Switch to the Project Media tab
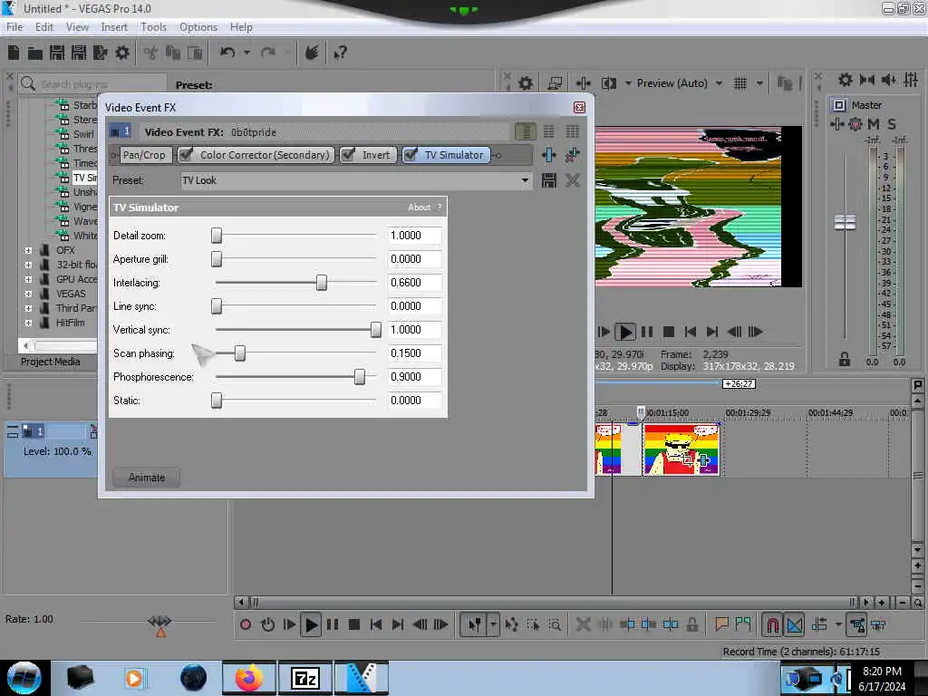The height and width of the screenshot is (696, 928). click(51, 362)
